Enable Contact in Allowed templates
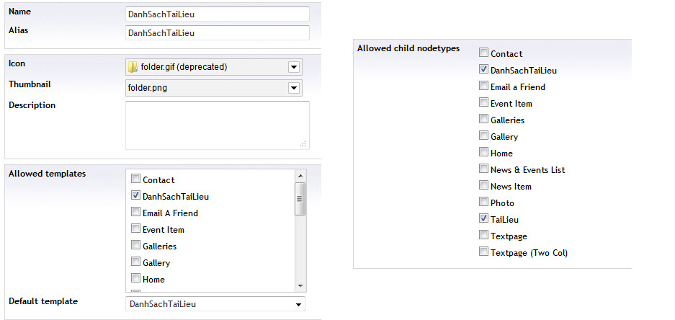This screenshot has width=675, height=320. [x=135, y=179]
